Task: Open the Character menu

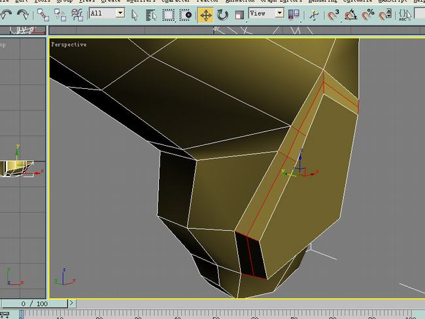Action: [x=176, y=1]
